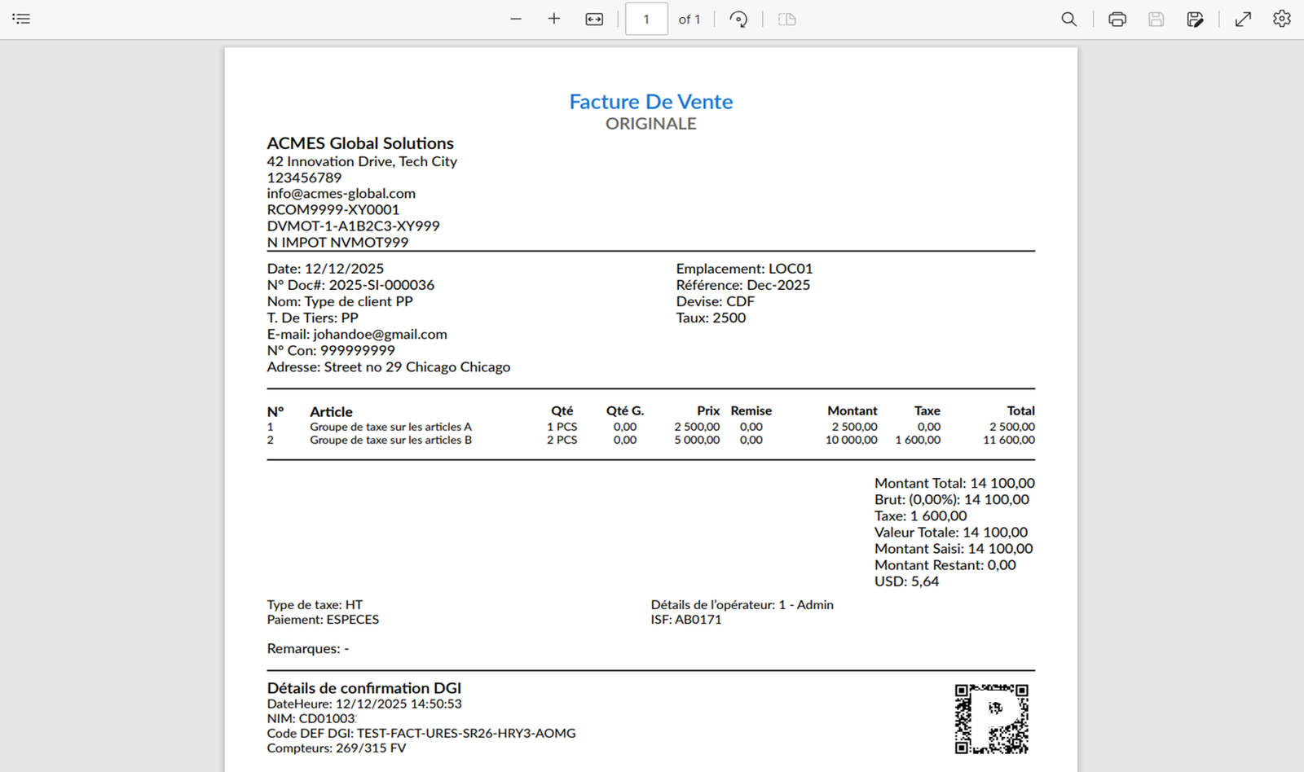Open the PDF viewer settings gear

click(x=1281, y=19)
